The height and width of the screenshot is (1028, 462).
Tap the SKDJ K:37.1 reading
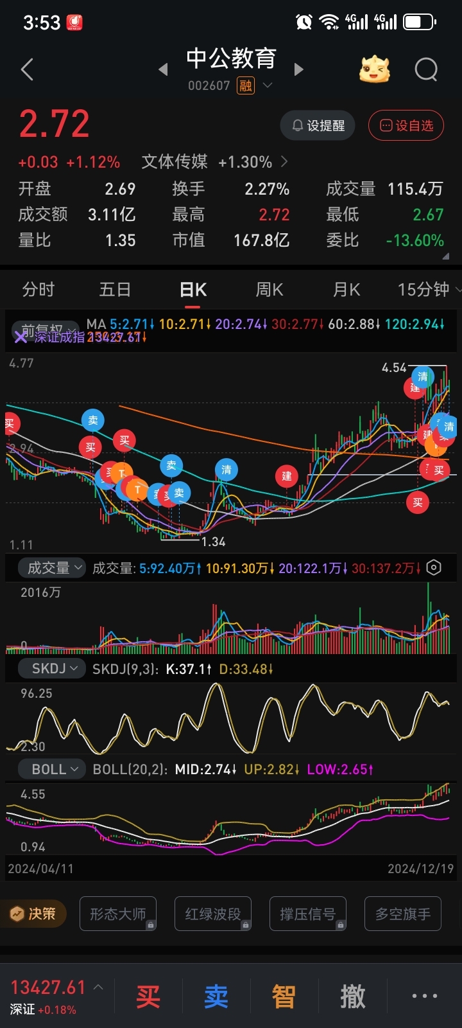[189, 669]
